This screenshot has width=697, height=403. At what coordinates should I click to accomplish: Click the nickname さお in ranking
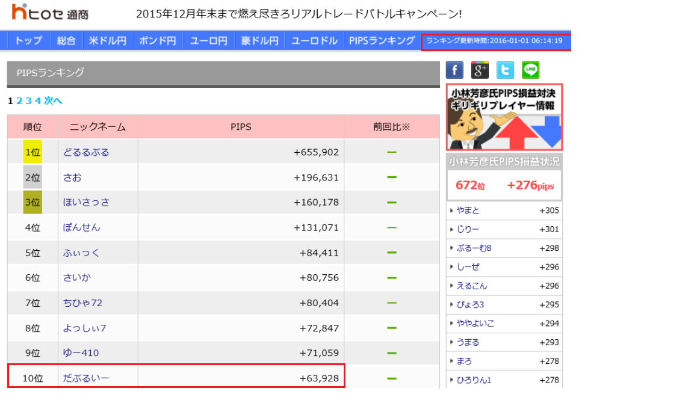tap(72, 177)
